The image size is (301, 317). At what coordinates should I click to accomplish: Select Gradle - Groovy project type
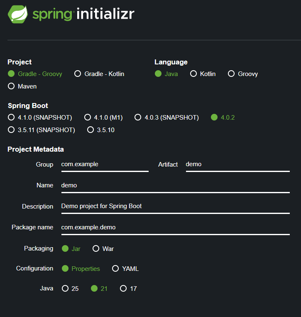coord(35,74)
